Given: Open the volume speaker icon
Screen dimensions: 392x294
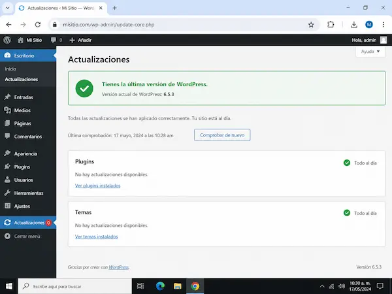Looking at the screenshot, I should coord(341,286).
